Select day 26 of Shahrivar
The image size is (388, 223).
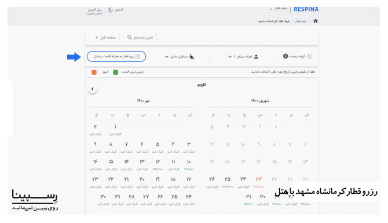(x=212, y=182)
